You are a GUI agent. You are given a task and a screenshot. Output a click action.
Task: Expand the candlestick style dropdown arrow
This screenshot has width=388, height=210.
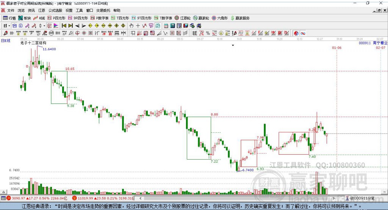point(44,26)
